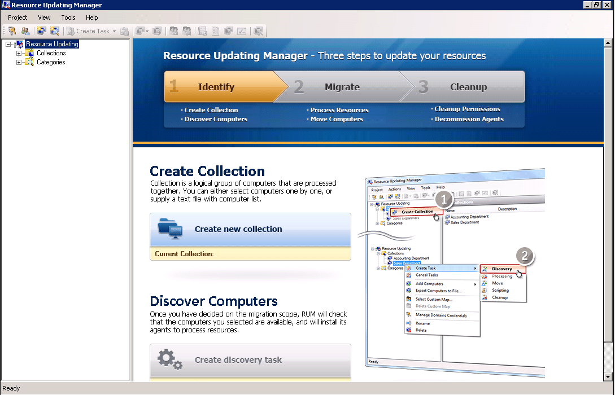Click the monitors icon on Create new collection banner
The image size is (615, 395).
pyautogui.click(x=169, y=229)
